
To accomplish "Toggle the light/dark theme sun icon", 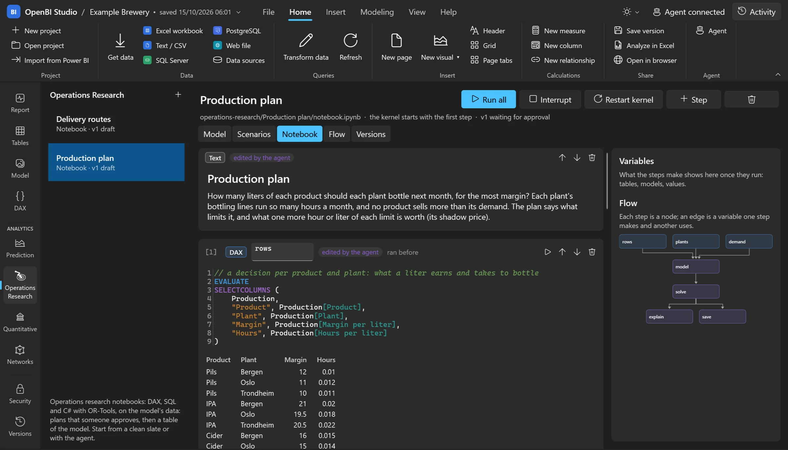I will [x=626, y=12].
